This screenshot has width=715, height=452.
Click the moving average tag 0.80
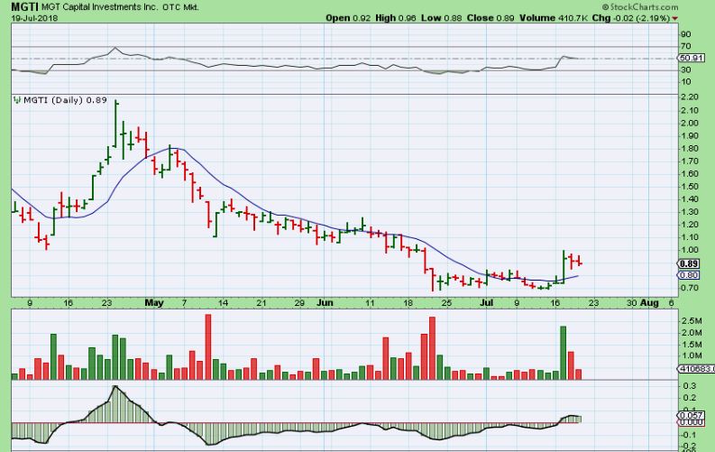pos(689,275)
